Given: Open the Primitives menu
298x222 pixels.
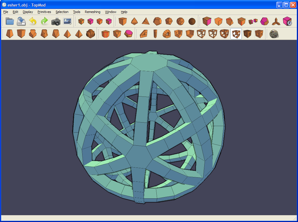Looking at the screenshot, I should pos(44,12).
